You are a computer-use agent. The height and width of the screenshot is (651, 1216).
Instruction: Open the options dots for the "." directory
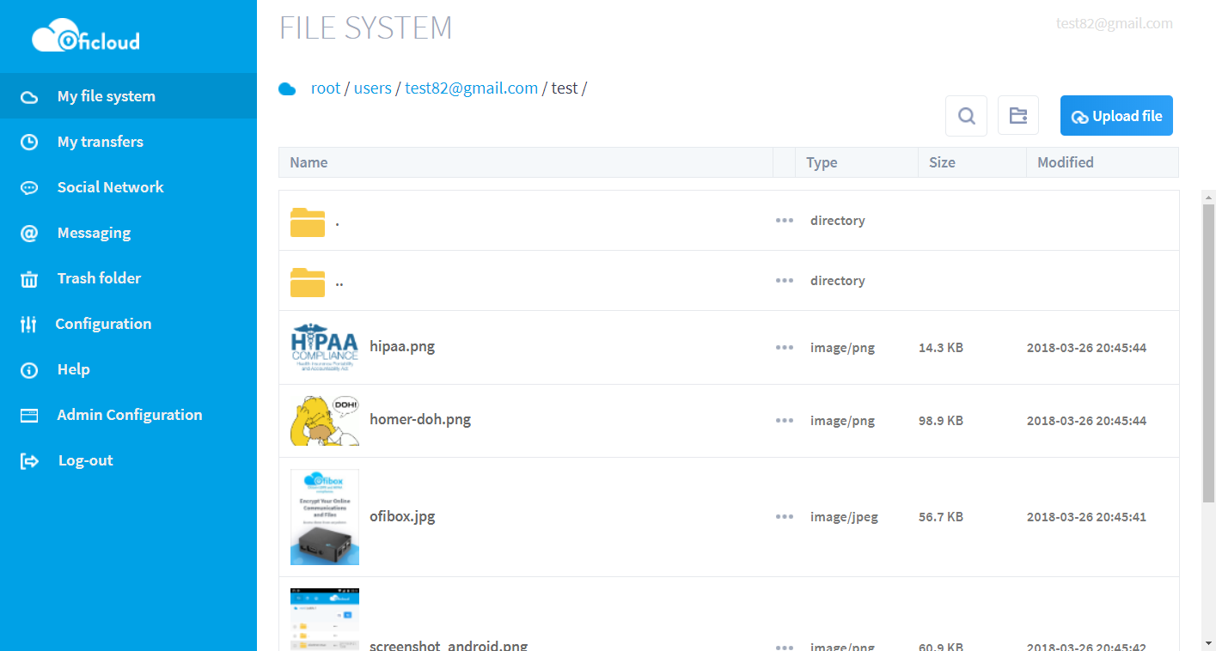pyautogui.click(x=784, y=221)
